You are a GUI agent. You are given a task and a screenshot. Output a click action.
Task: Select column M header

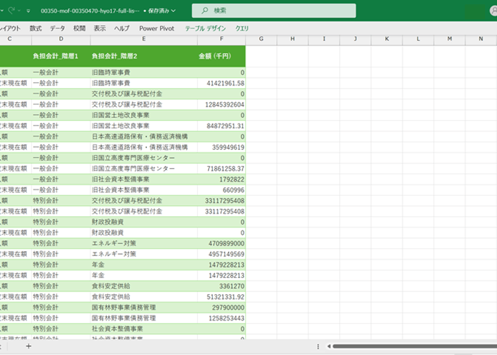point(450,39)
